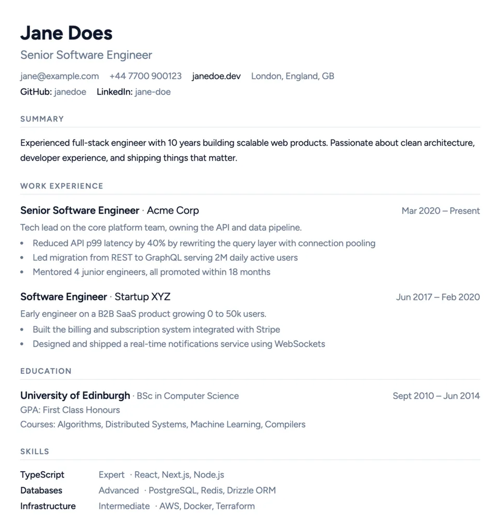Open the GitHub janedoe profile link
The image size is (499, 516).
(70, 92)
